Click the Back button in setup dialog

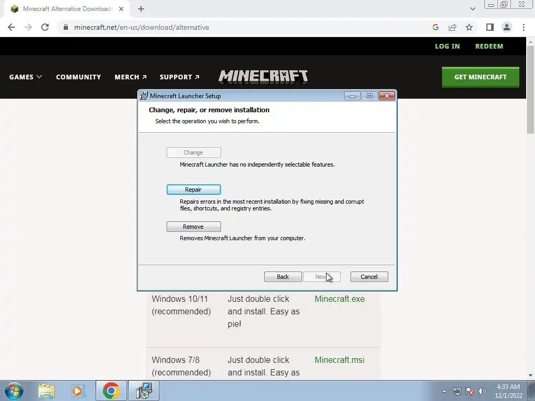tap(283, 277)
